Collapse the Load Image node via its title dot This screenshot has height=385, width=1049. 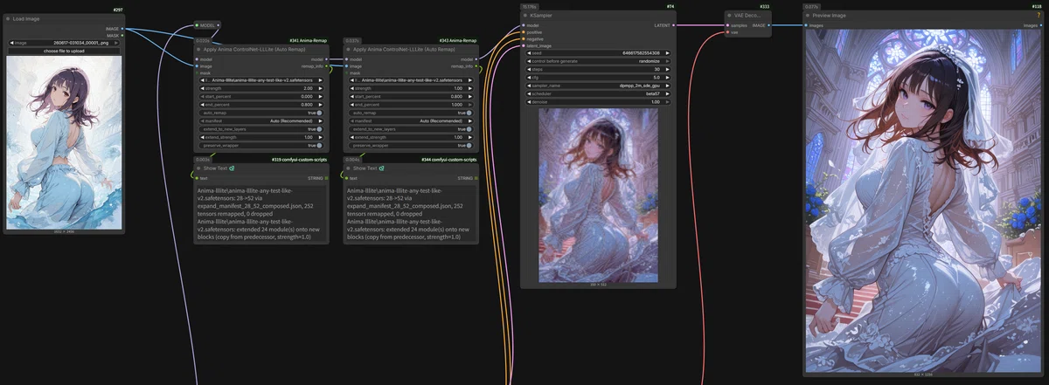[x=9, y=18]
